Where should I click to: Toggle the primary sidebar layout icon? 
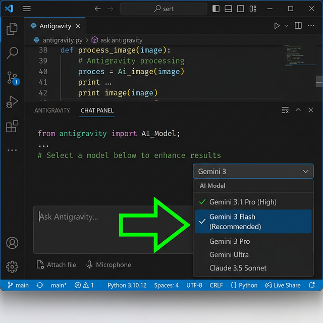(x=216, y=9)
